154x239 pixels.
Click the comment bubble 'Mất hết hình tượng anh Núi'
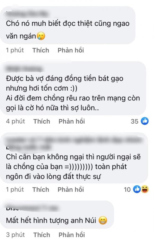pos(57,214)
